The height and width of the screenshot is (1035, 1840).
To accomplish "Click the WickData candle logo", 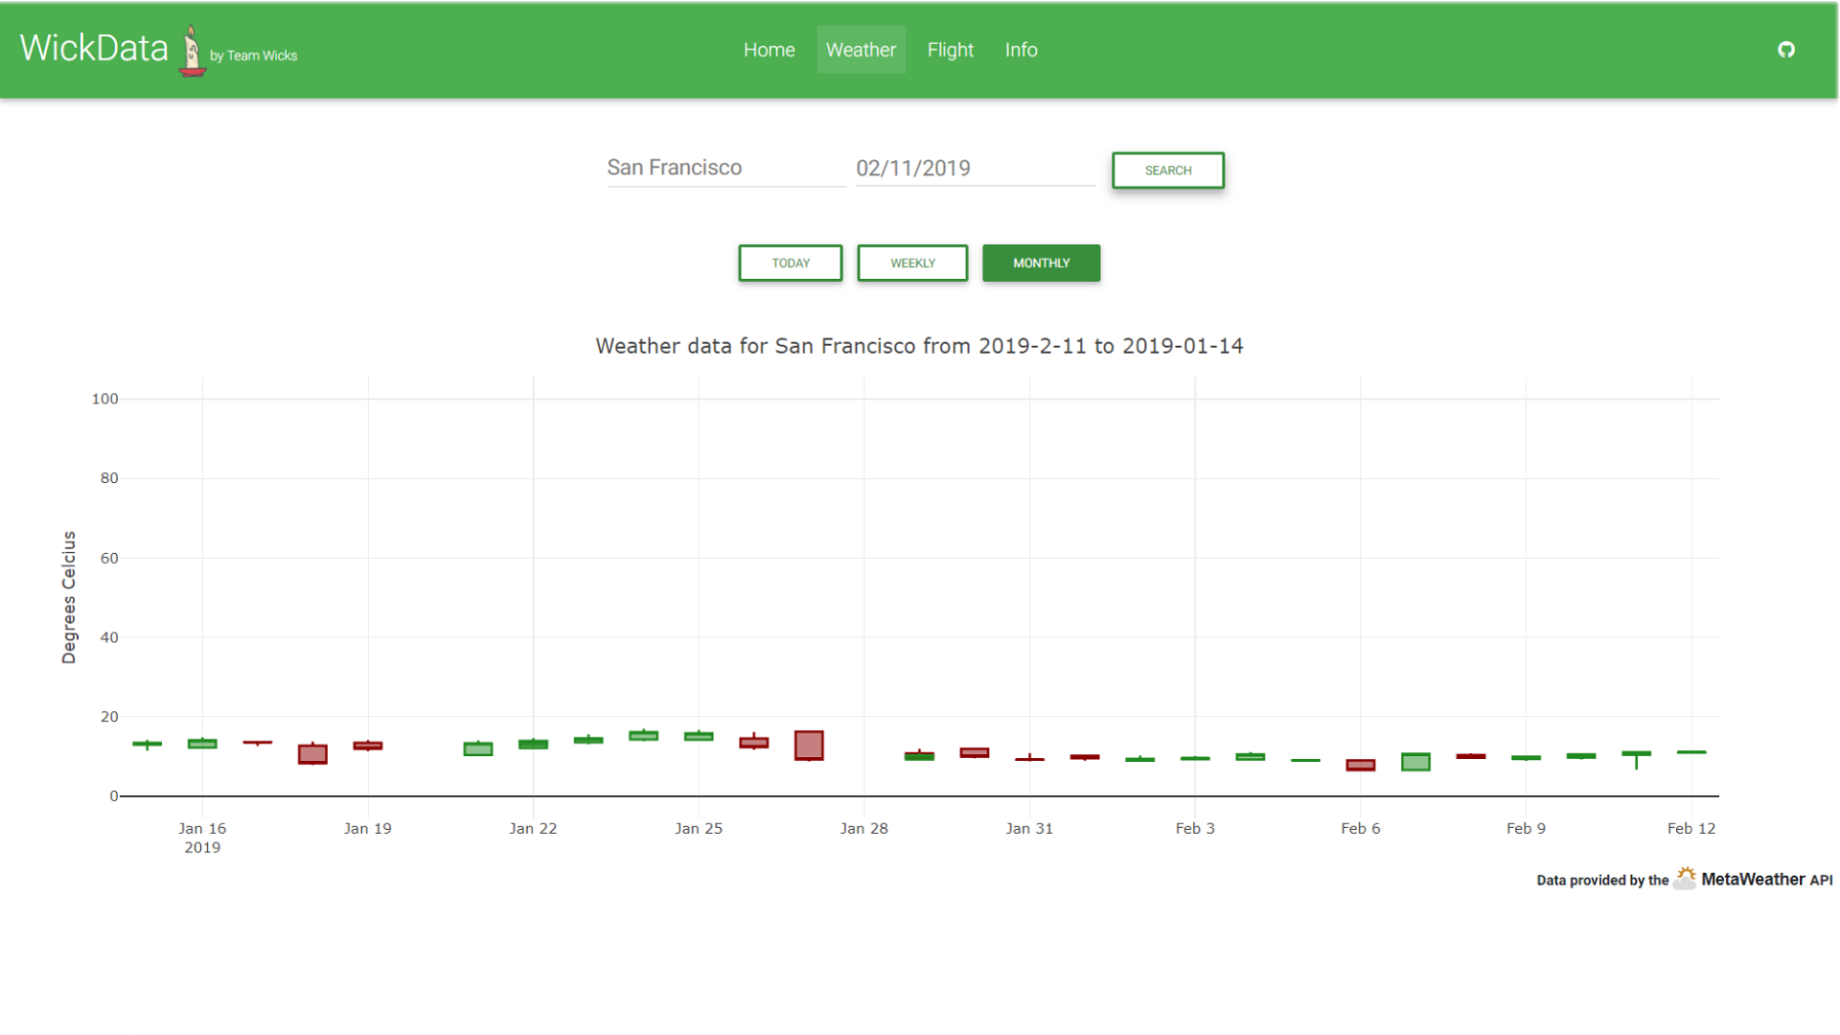I will (x=192, y=52).
